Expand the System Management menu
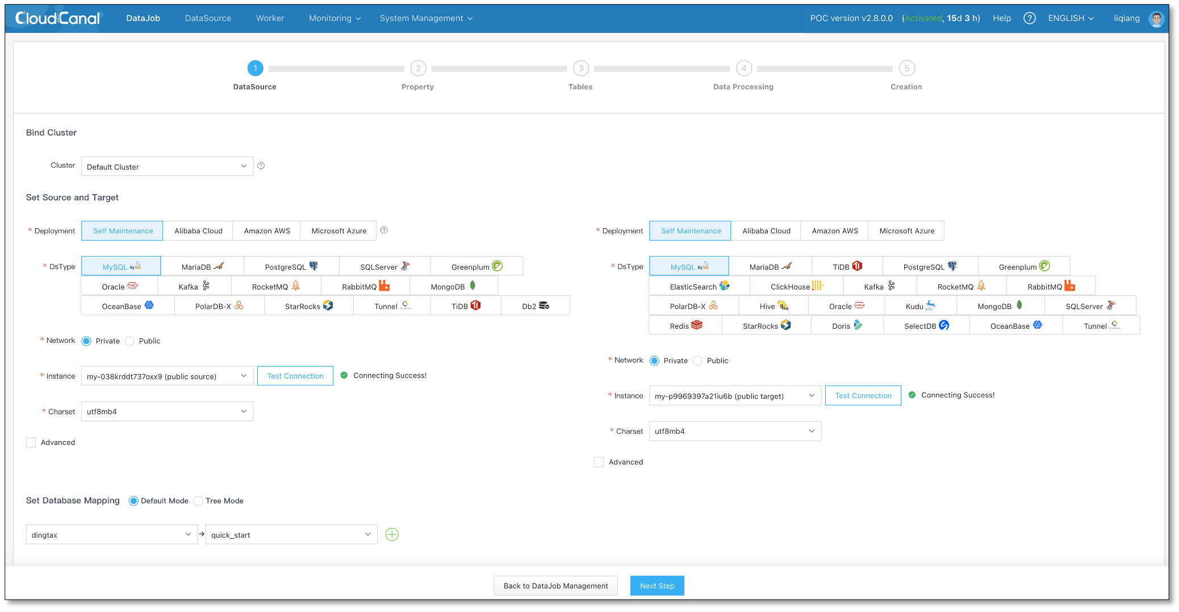This screenshot has width=1179, height=612. click(426, 18)
